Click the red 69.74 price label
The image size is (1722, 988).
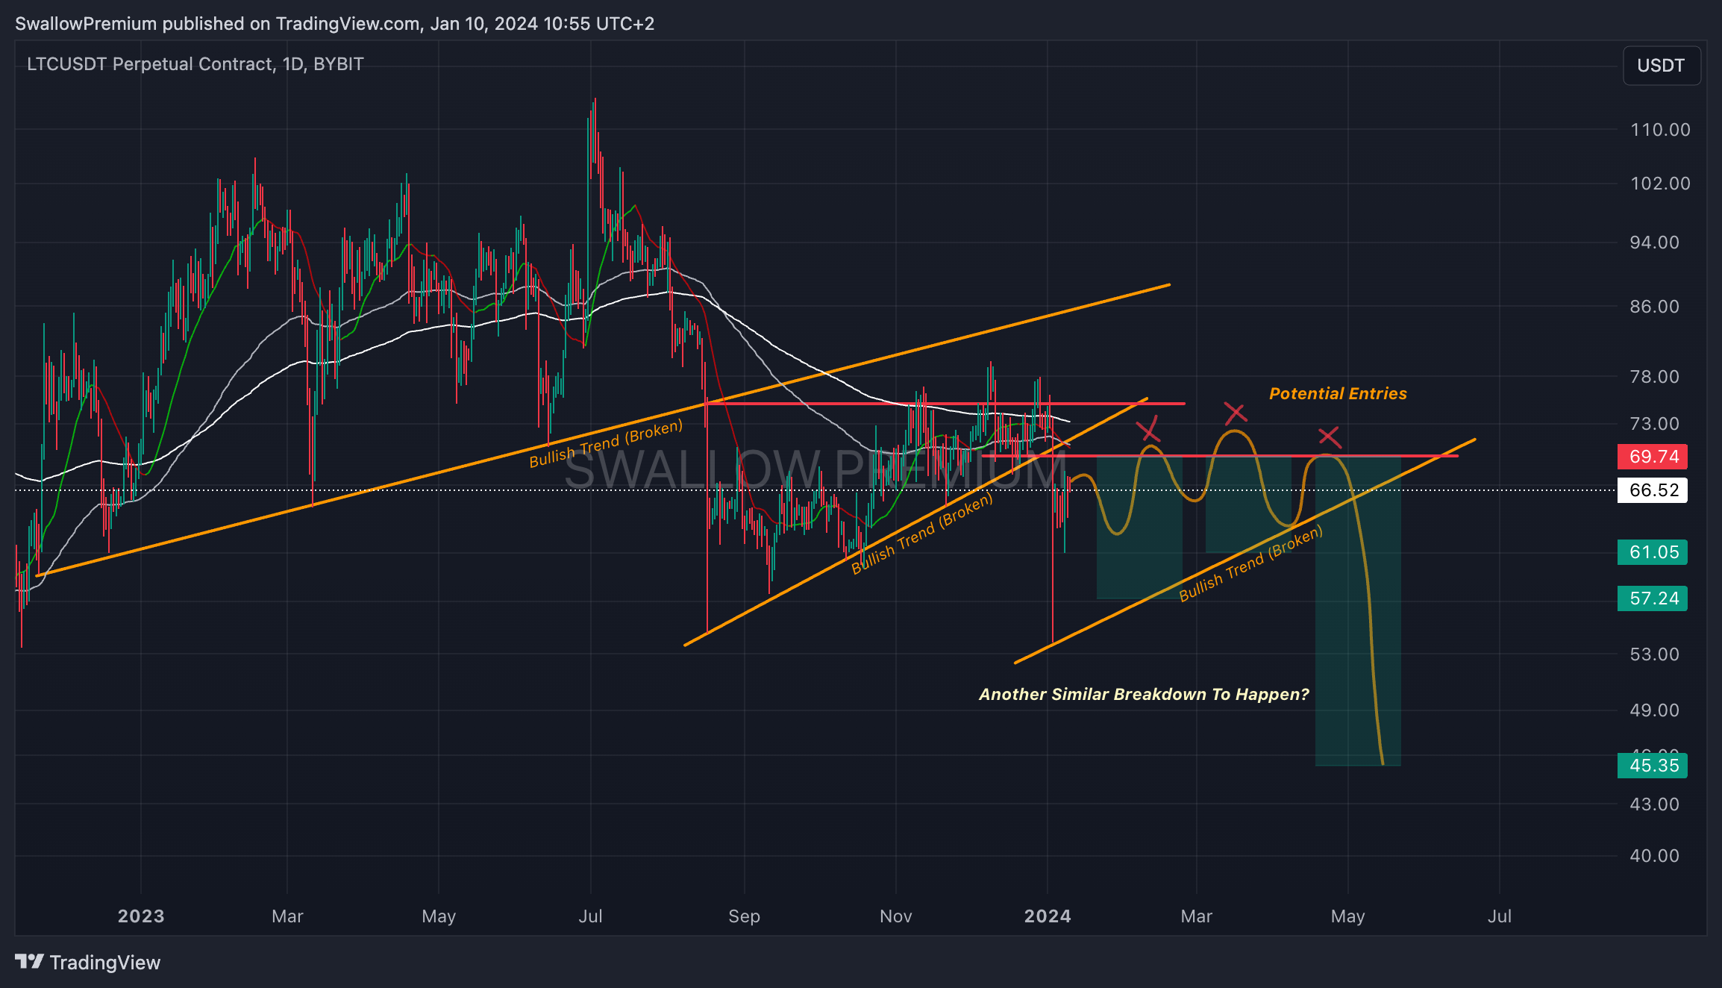pos(1652,457)
